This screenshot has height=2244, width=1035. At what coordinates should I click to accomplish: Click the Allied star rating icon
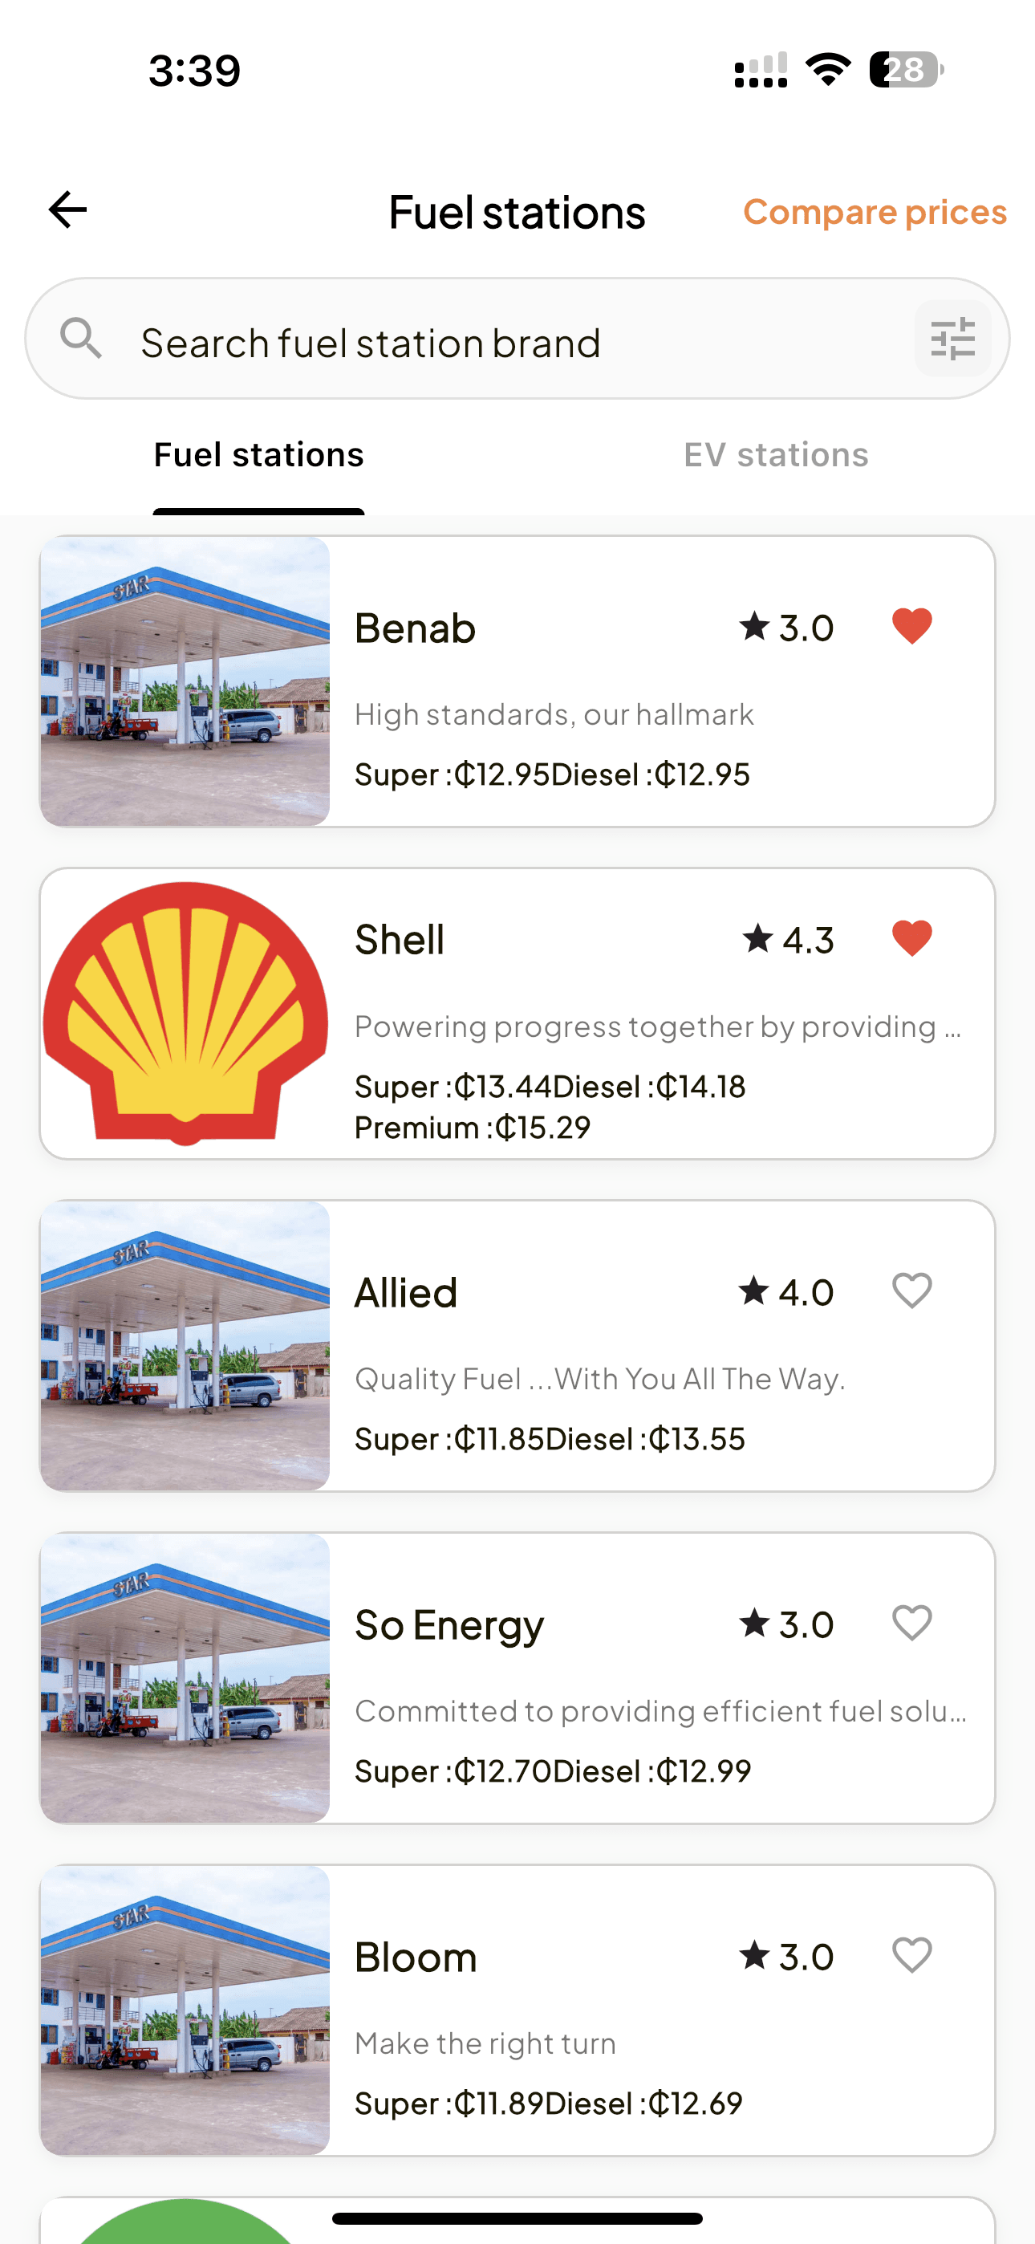754,1291
